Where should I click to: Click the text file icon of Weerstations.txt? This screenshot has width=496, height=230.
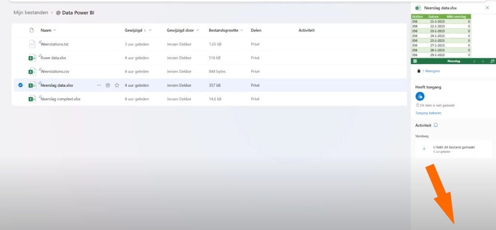(x=32, y=44)
